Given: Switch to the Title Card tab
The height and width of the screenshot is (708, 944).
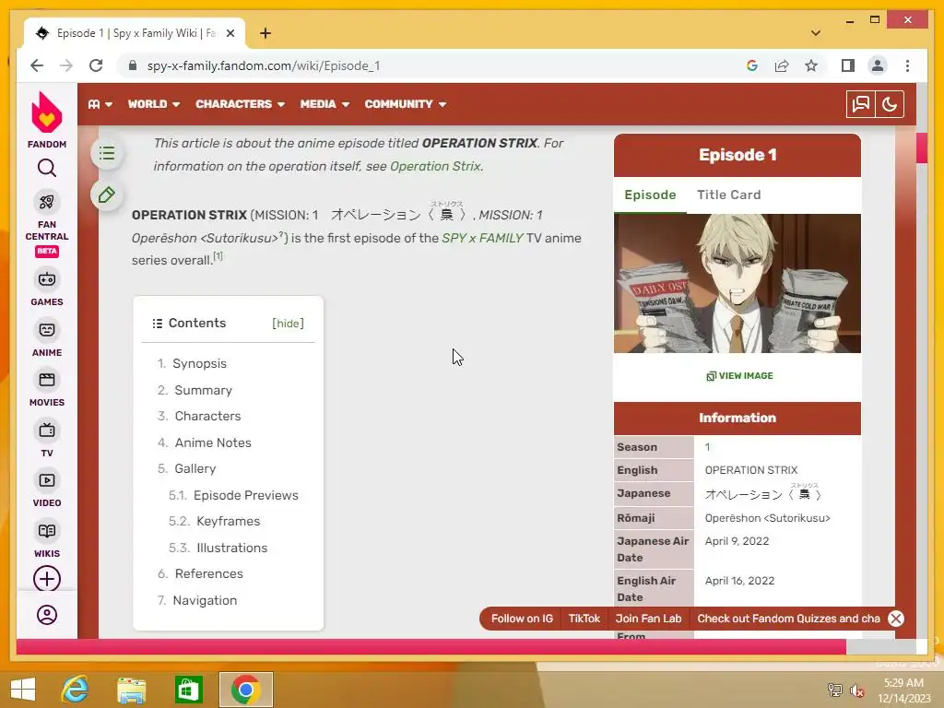Looking at the screenshot, I should coord(729,195).
